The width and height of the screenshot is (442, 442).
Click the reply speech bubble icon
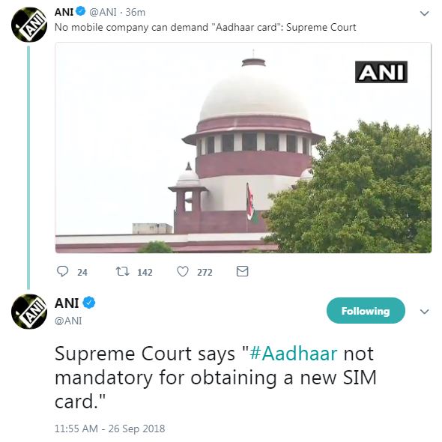(x=62, y=271)
